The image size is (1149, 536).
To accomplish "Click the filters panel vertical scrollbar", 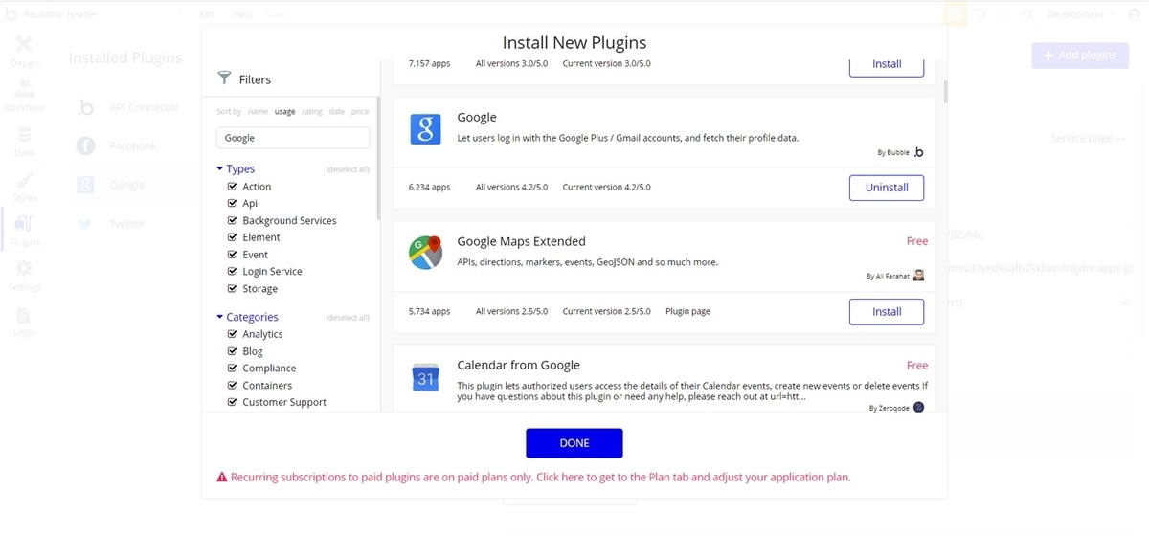I will pos(379,158).
